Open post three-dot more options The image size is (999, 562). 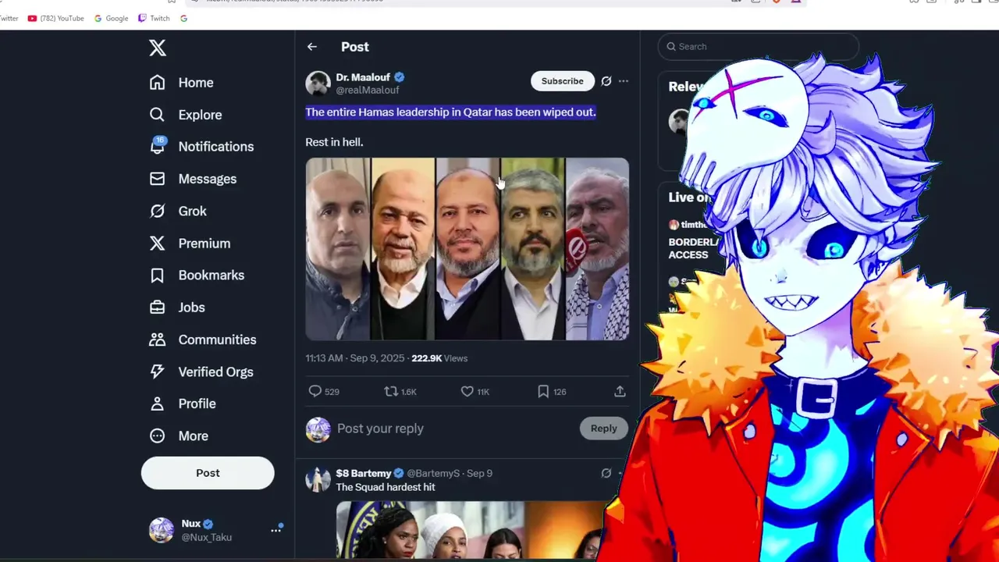coord(623,81)
